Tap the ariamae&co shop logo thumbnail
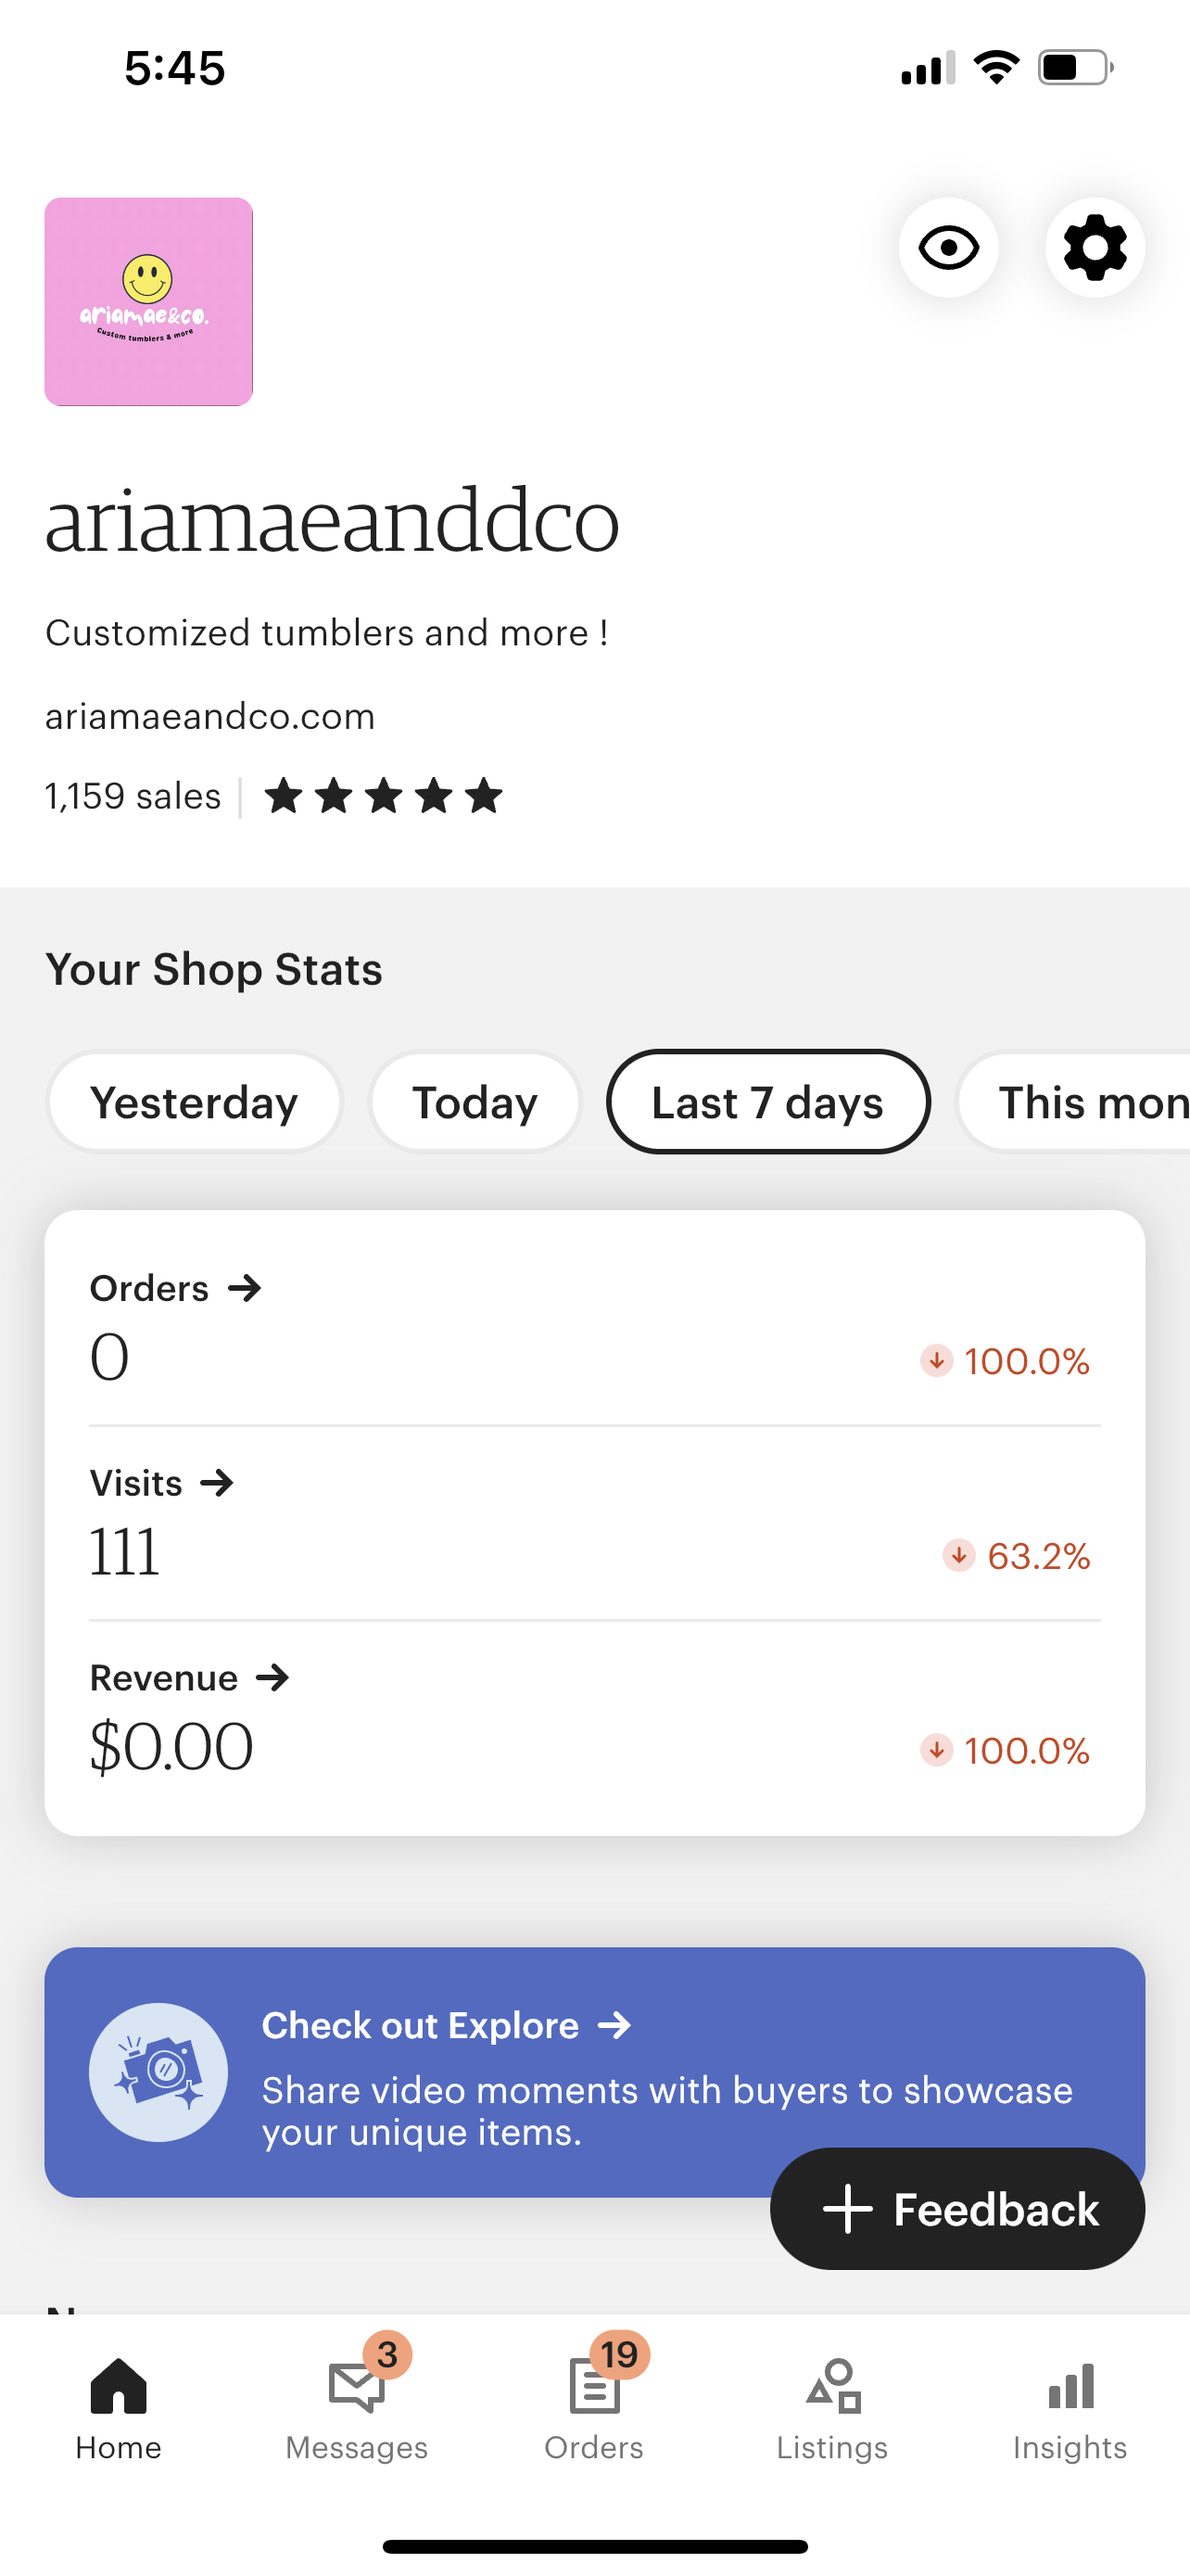The height and width of the screenshot is (2576, 1190). (x=148, y=301)
